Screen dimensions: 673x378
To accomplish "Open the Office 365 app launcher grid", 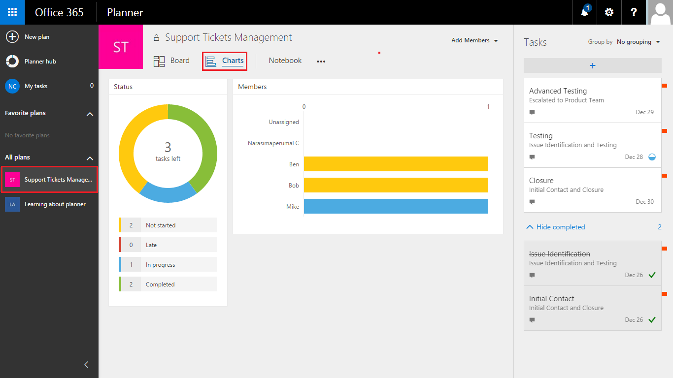I will click(12, 12).
